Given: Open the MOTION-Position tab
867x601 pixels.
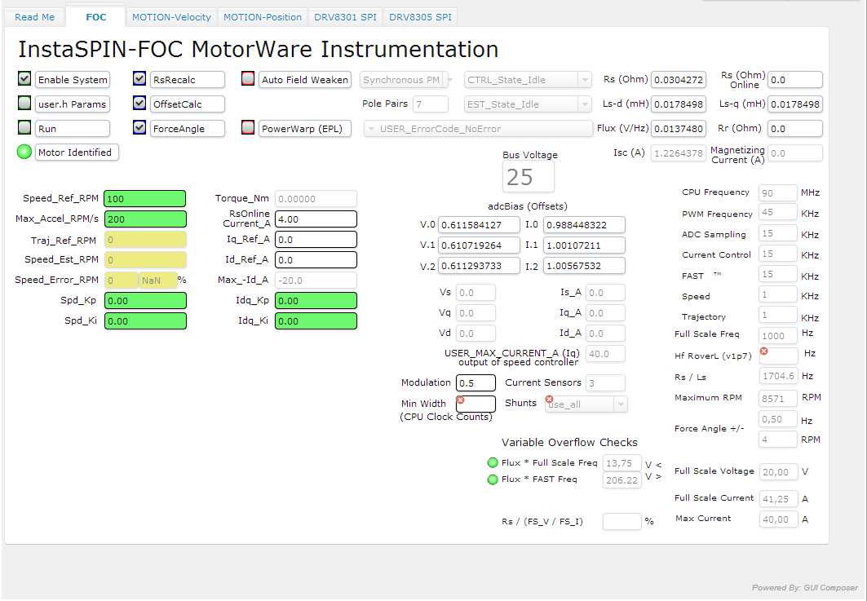Looking at the screenshot, I should coord(263,17).
